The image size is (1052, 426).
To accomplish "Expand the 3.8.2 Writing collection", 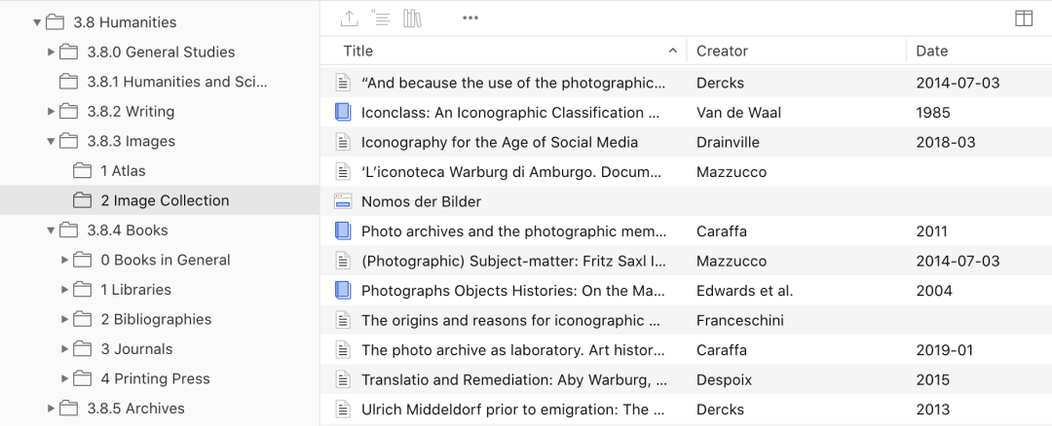I will click(52, 111).
